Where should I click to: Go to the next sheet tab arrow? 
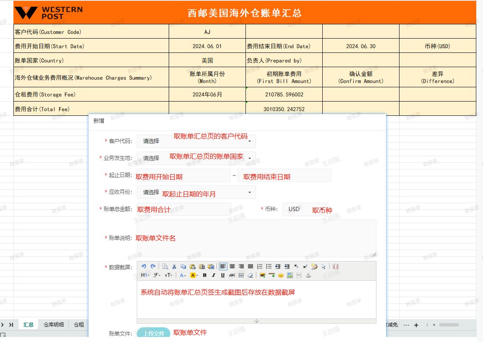pos(3,325)
